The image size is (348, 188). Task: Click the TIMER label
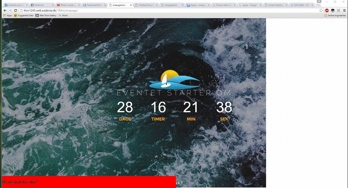point(158,119)
